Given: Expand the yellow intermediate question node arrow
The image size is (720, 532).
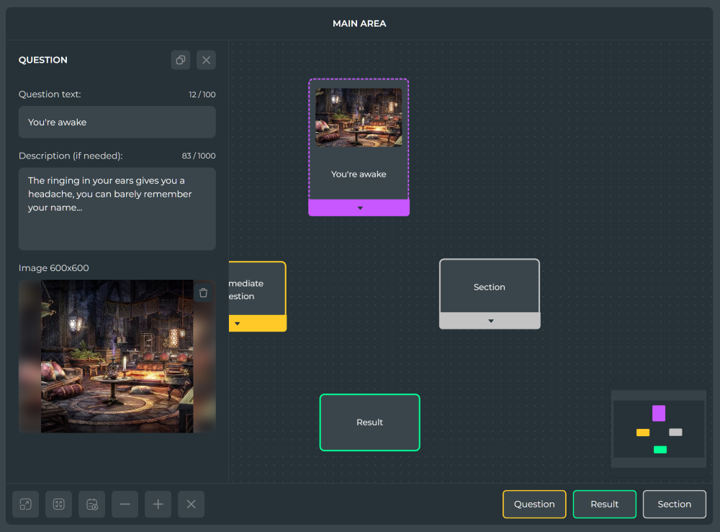Looking at the screenshot, I should pos(238,324).
